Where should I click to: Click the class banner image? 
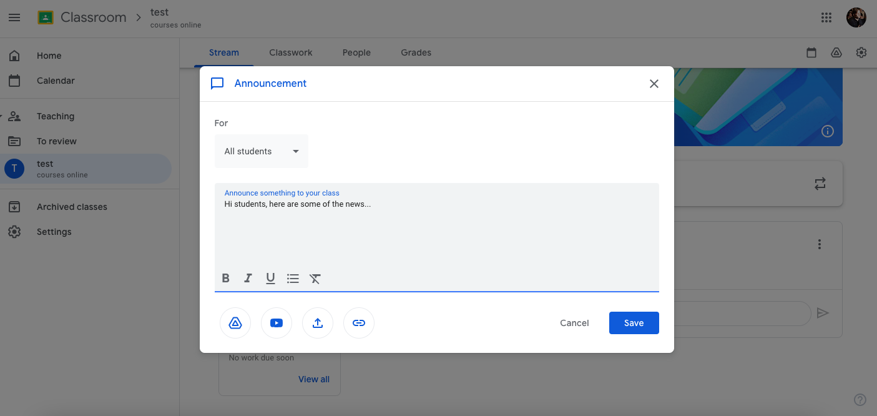(x=758, y=107)
